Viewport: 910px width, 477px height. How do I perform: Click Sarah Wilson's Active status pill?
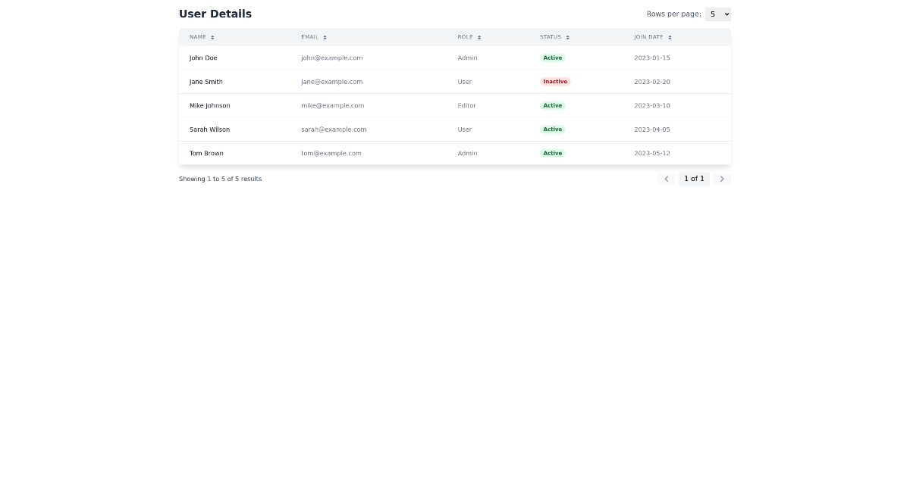coord(552,129)
